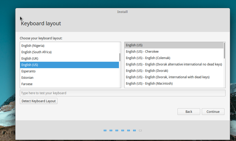
Task: Proceed with the Continue button
Action: coord(213,112)
